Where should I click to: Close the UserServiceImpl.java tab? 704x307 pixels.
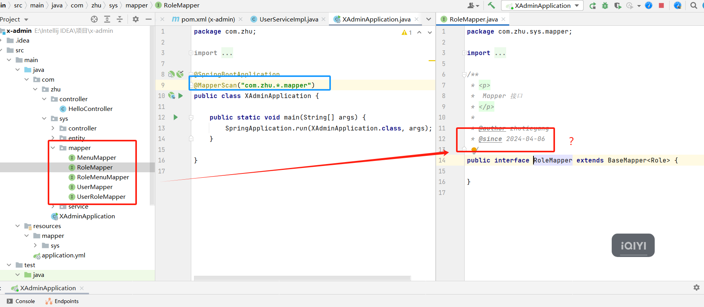click(323, 19)
